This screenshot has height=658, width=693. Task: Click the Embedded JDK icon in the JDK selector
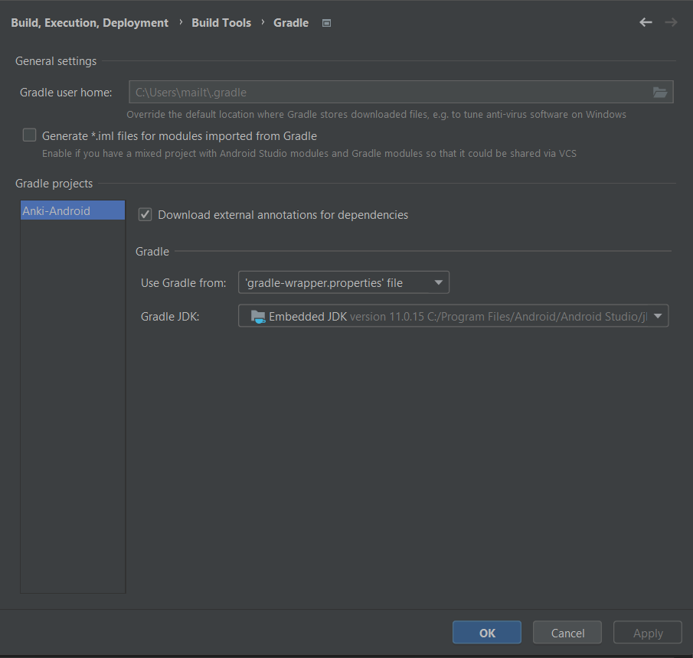[257, 315]
